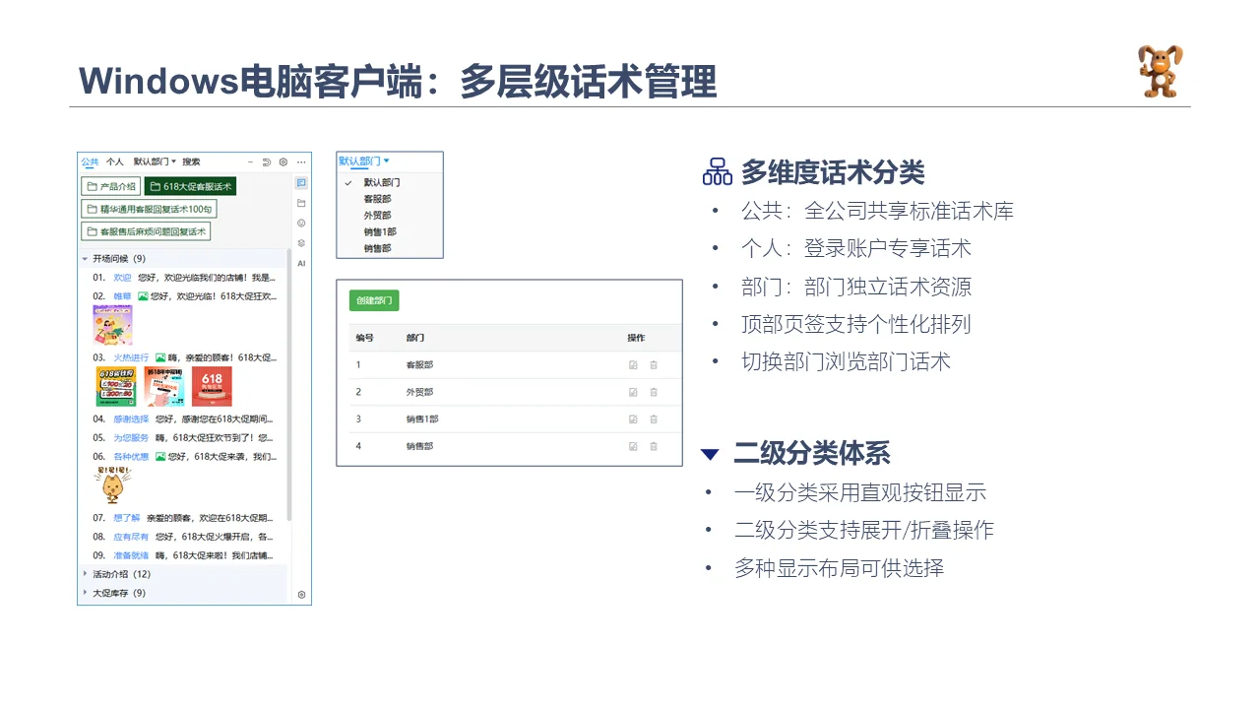Screen dimensions: 1260x709
Task: Click the settings gear in top toolbar
Action: [283, 161]
